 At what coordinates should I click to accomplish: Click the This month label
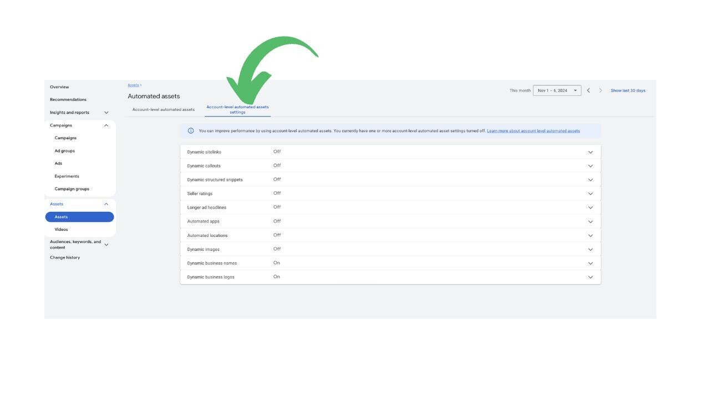tap(520, 90)
